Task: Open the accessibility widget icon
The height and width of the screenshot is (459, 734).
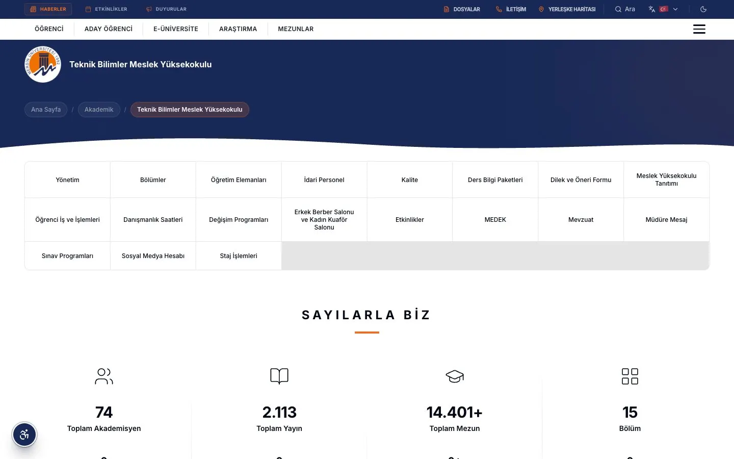Action: (x=24, y=435)
